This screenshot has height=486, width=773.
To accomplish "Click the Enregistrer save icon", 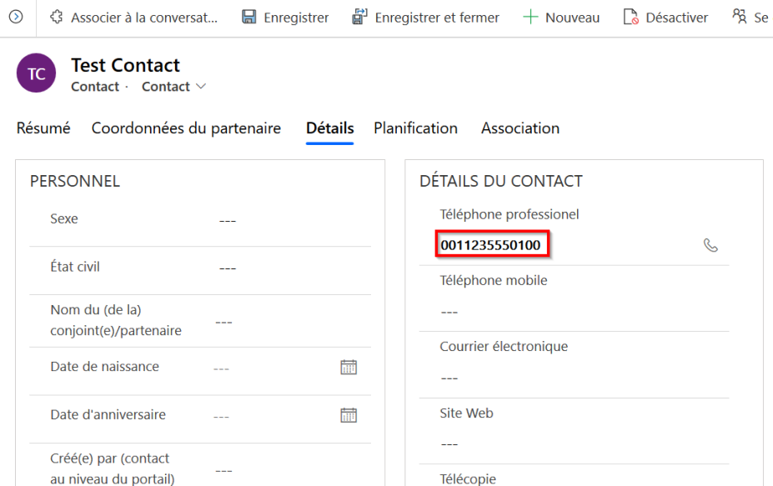I will point(248,18).
